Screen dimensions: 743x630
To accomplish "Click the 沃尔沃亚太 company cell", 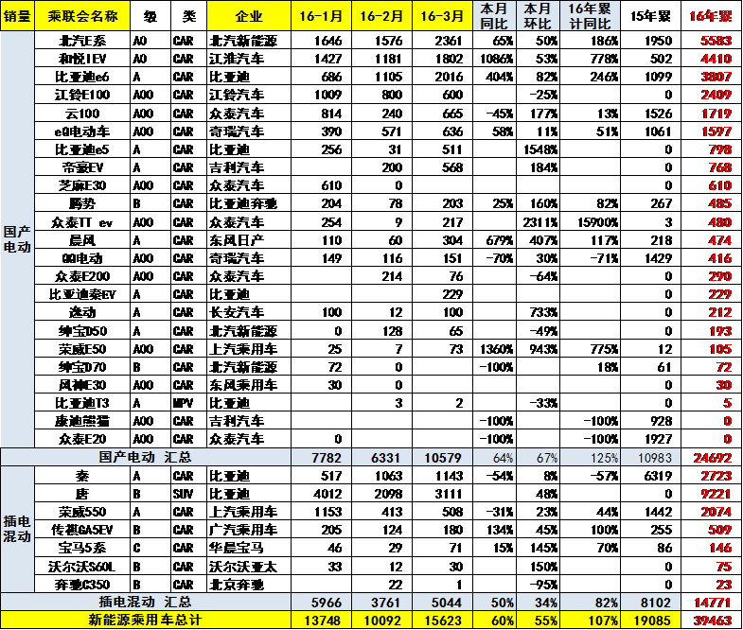I will pos(249,567).
